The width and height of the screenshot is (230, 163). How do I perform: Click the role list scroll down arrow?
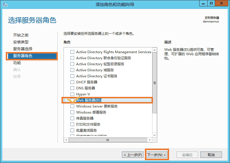tap(154, 135)
